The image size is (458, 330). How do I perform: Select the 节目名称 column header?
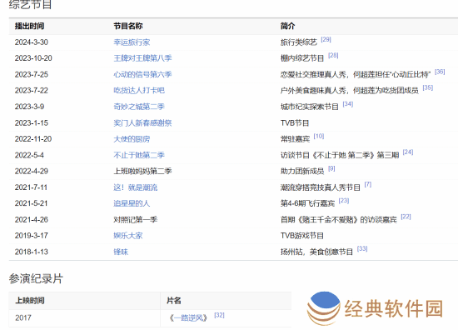128,26
